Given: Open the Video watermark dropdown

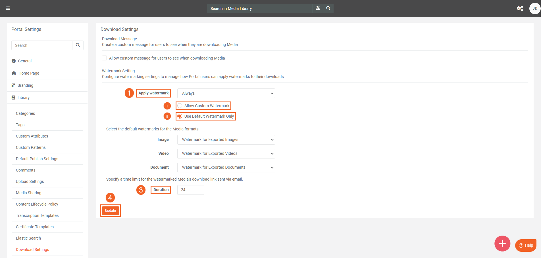Looking at the screenshot, I should [226, 153].
